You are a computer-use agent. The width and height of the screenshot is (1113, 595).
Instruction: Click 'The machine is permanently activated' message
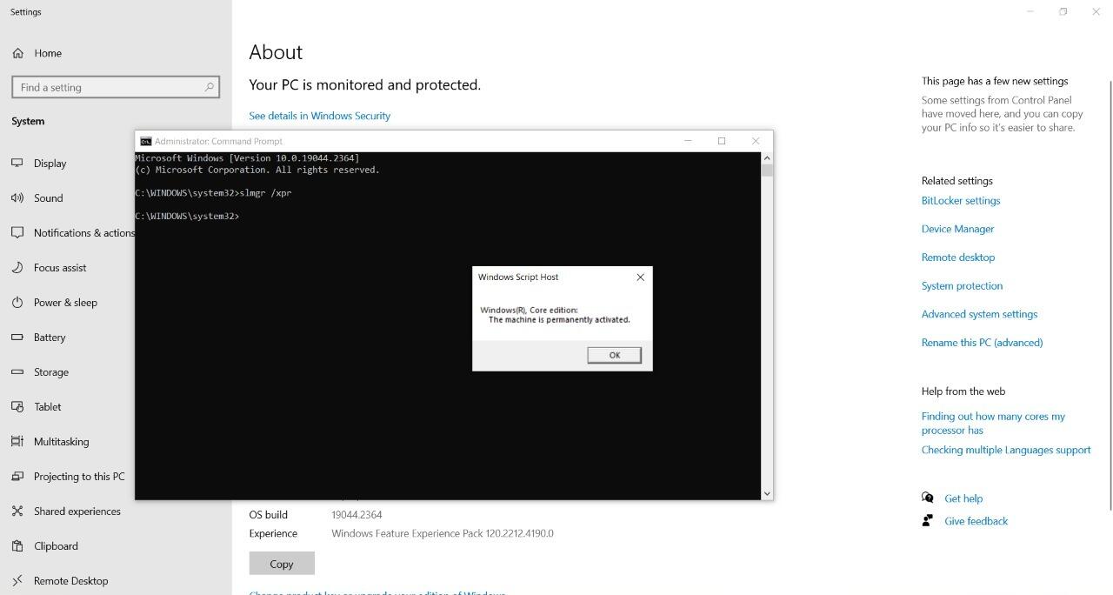click(559, 320)
